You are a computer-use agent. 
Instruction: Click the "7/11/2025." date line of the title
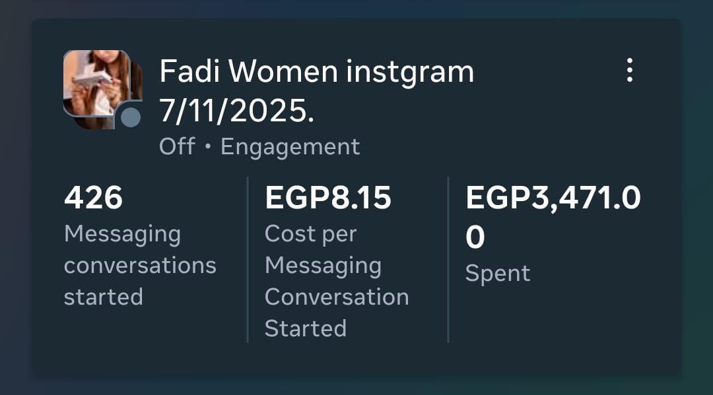(236, 111)
